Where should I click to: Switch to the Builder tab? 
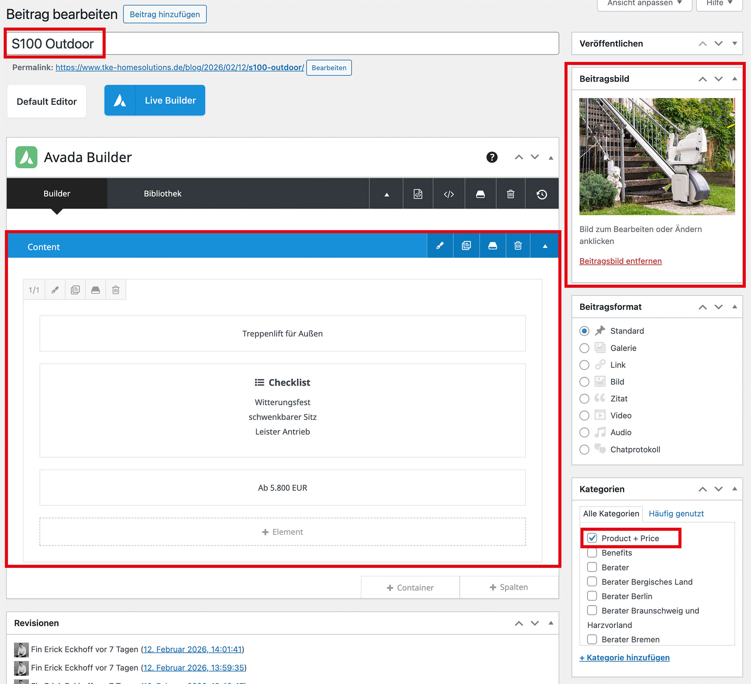[x=57, y=193]
